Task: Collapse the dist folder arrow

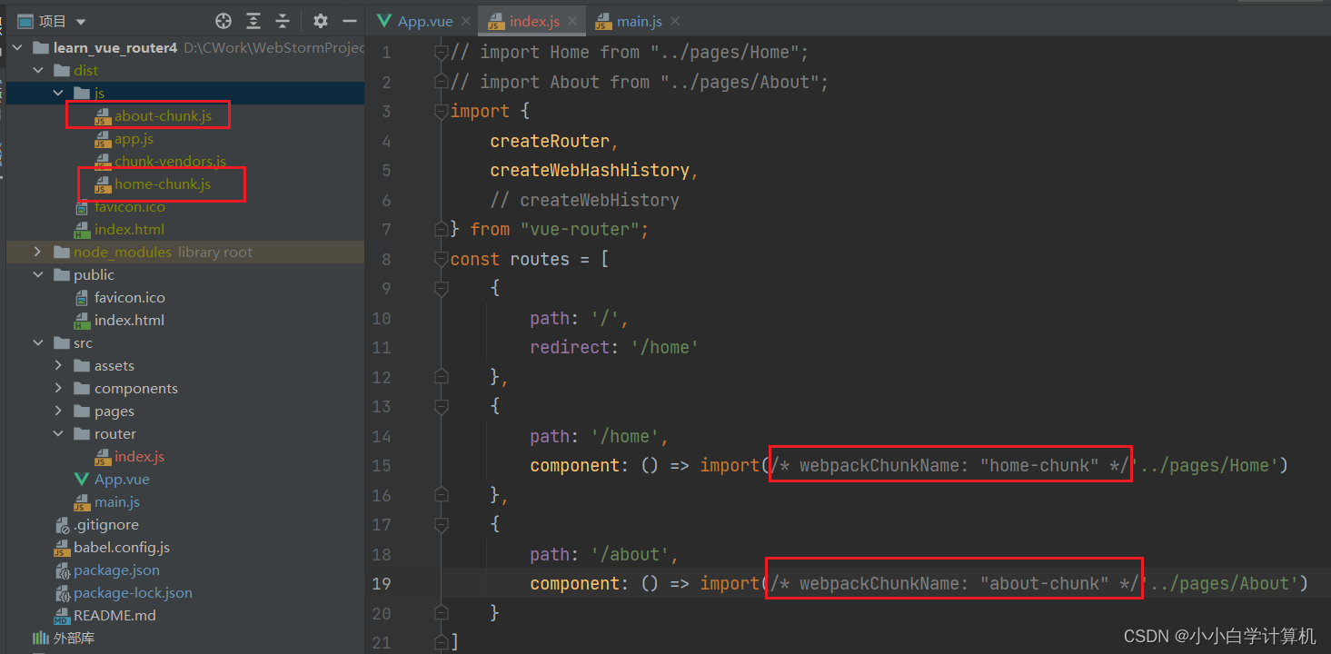Action: click(38, 70)
